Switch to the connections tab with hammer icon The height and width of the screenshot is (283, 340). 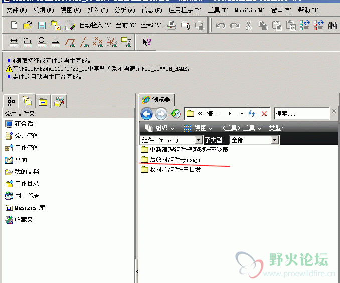[x=59, y=101]
